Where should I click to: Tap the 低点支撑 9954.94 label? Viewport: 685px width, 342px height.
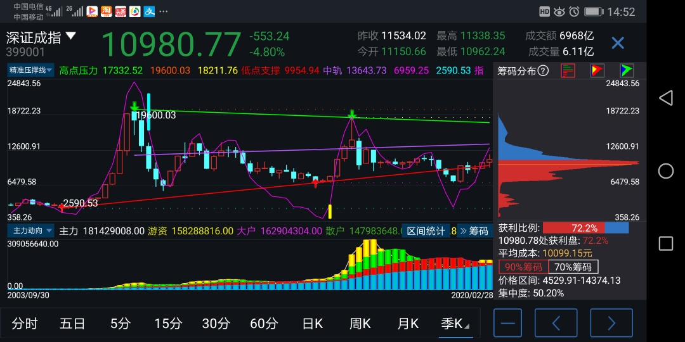point(280,70)
